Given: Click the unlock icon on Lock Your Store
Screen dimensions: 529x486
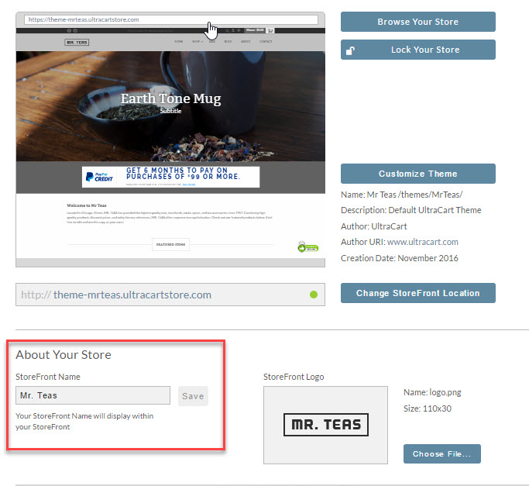Looking at the screenshot, I should (350, 50).
